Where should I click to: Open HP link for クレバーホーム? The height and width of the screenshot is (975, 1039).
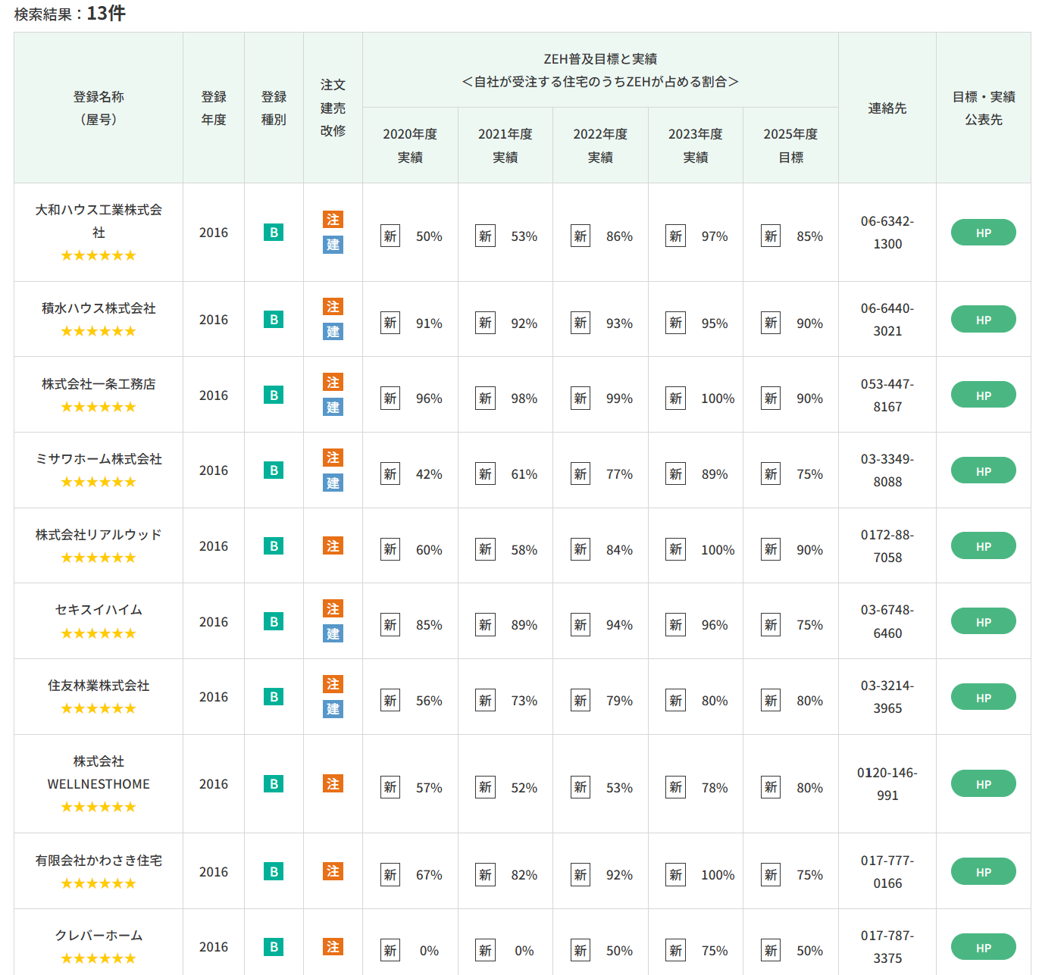coord(983,947)
